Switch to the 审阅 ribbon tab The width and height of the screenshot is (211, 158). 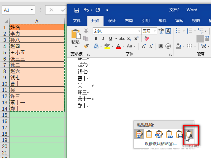tap(179, 21)
